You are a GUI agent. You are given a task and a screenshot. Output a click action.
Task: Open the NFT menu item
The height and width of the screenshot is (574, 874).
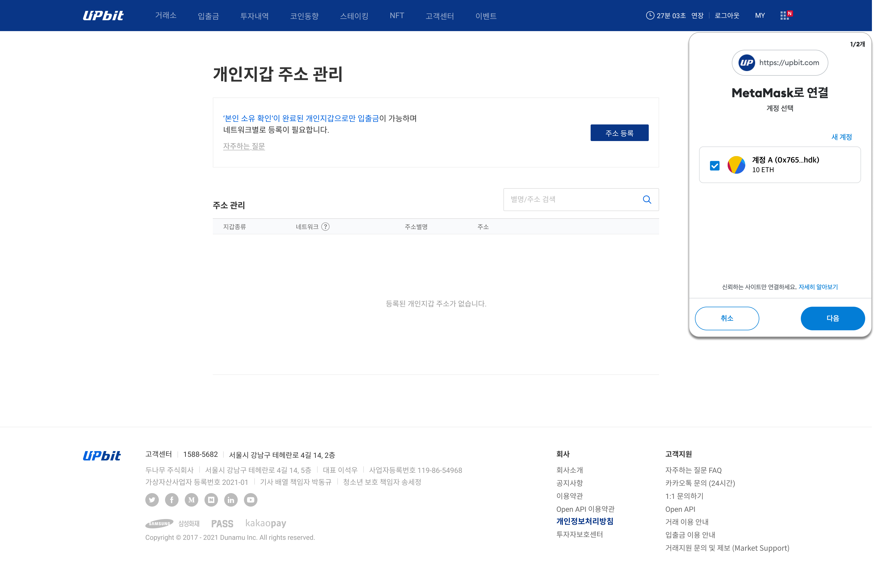click(397, 16)
